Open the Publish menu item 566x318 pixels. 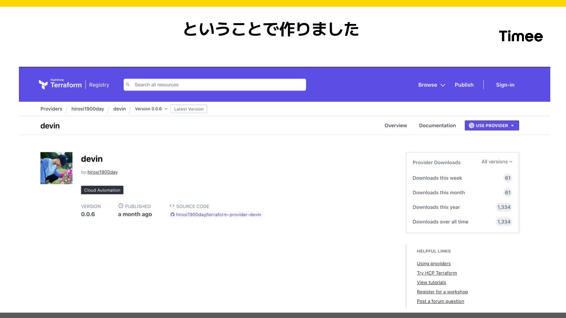[x=464, y=85]
